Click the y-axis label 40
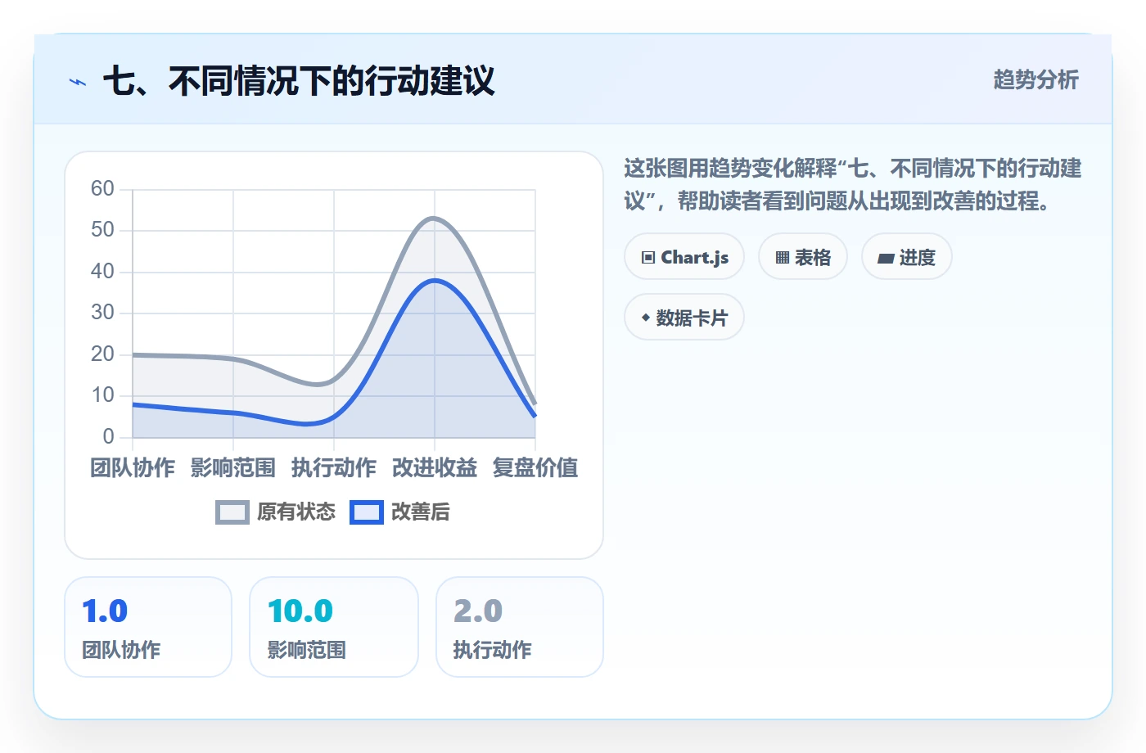 [102, 272]
